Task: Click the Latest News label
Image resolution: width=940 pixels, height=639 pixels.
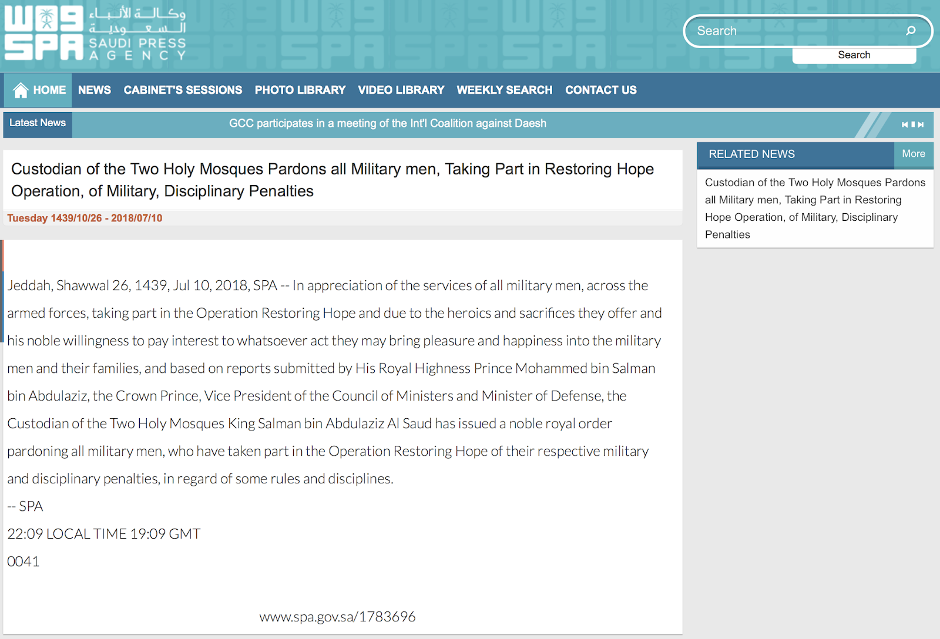Action: [x=38, y=123]
